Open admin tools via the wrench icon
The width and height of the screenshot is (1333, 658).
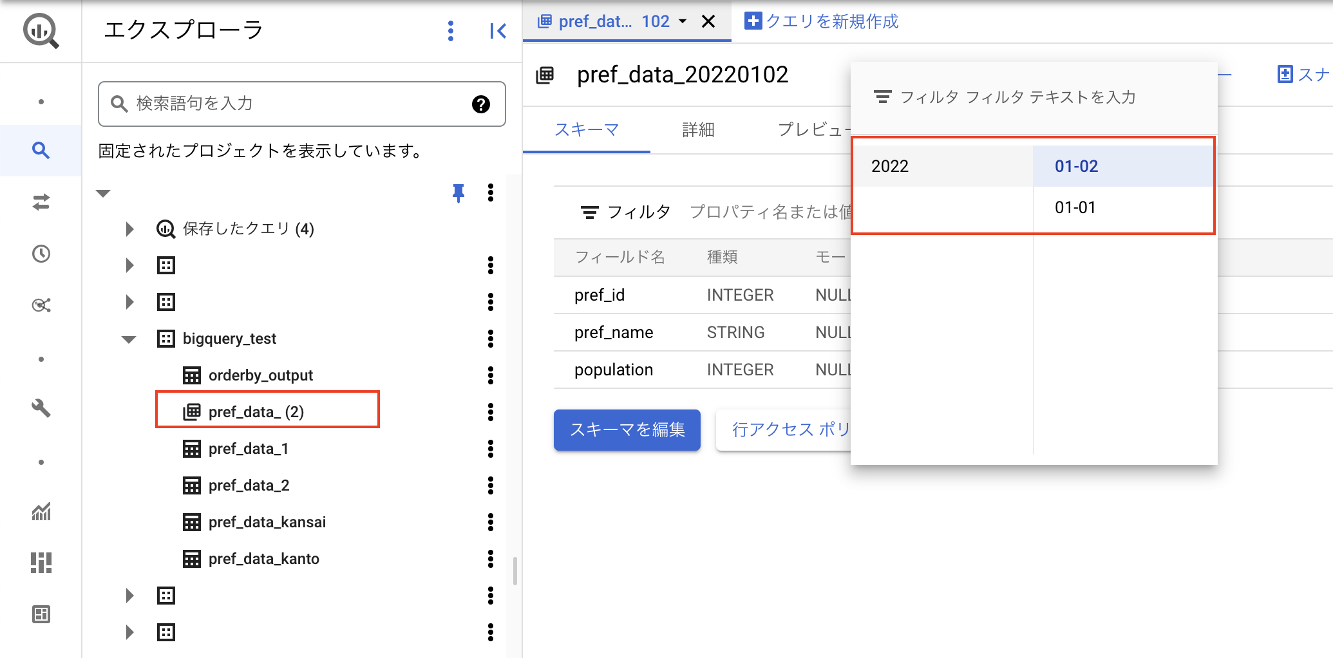[x=41, y=408]
